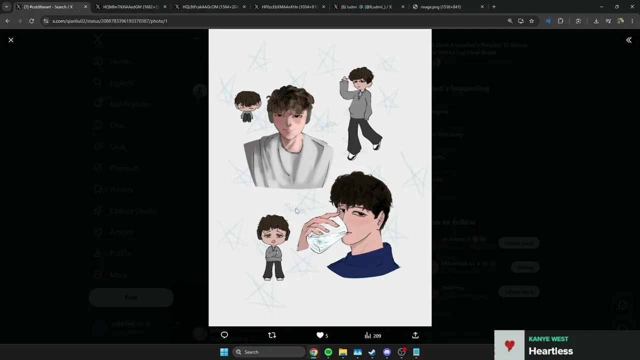Open the tab search dropdown arrow

coord(6,7)
